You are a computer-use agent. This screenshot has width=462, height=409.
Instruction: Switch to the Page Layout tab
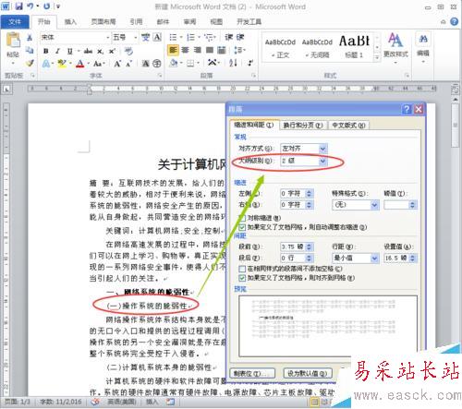pos(103,21)
